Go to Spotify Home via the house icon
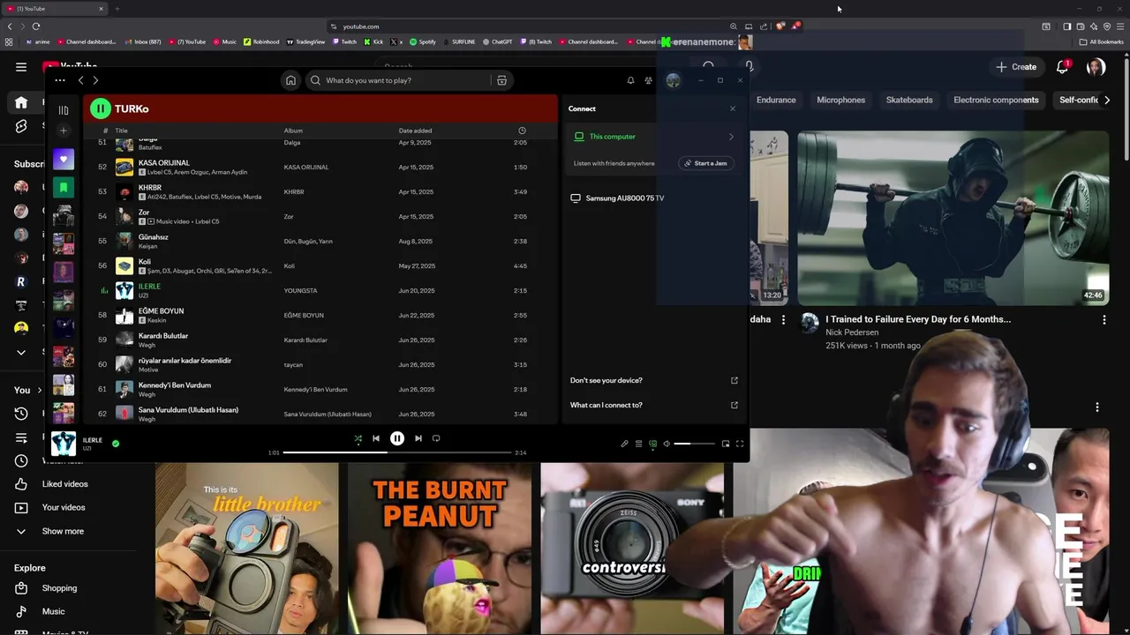Viewport: 1130px width, 635px height. pos(290,80)
